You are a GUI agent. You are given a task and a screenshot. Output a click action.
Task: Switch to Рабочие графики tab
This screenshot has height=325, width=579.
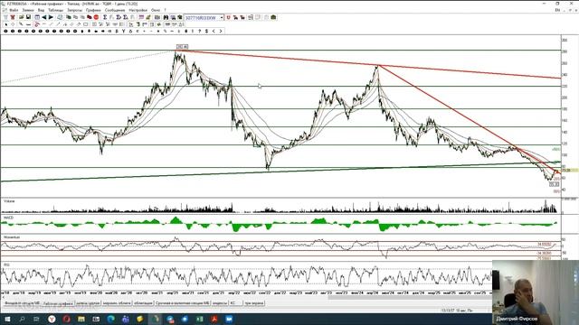(x=58, y=303)
